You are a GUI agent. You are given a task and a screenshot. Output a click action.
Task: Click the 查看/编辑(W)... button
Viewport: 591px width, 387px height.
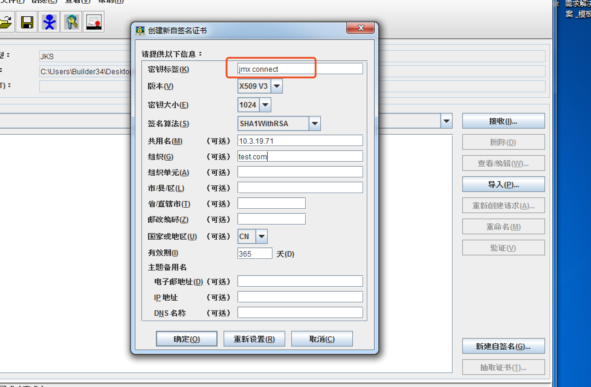[x=503, y=163]
